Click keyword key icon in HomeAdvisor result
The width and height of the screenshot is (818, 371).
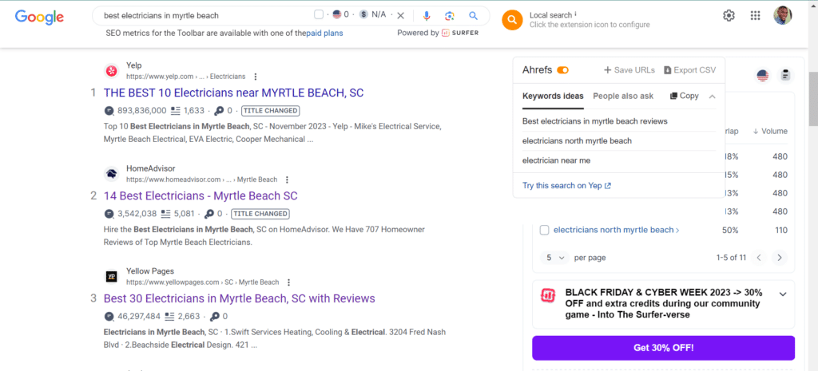tap(209, 214)
